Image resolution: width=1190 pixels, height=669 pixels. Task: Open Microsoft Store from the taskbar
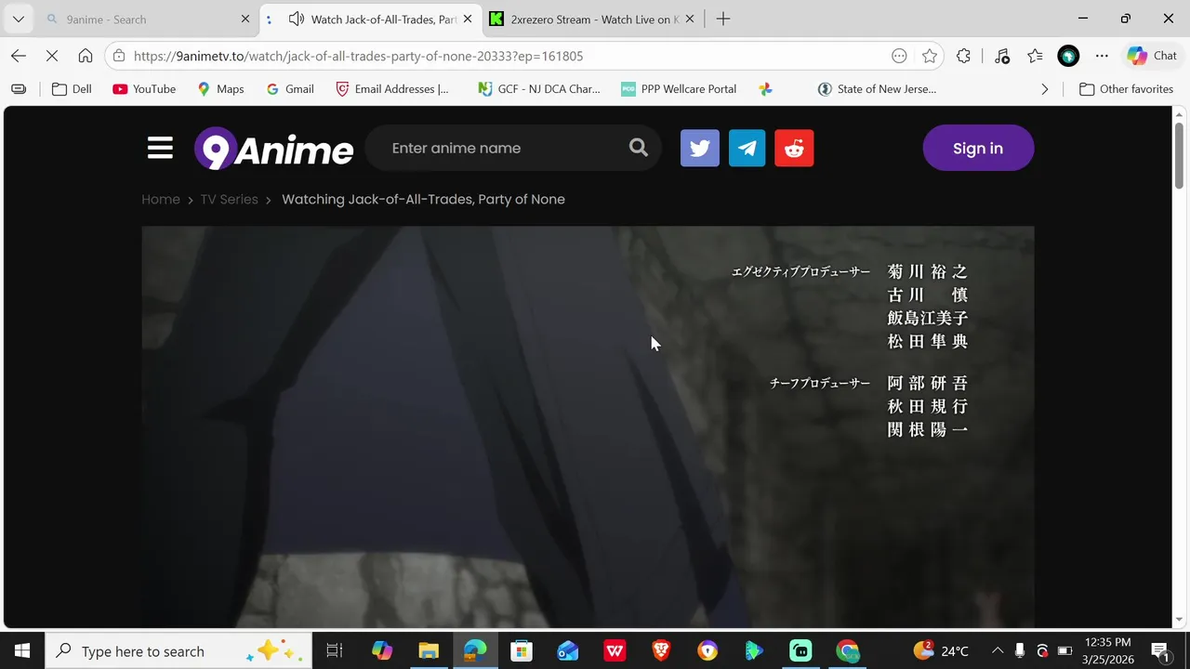point(522,650)
